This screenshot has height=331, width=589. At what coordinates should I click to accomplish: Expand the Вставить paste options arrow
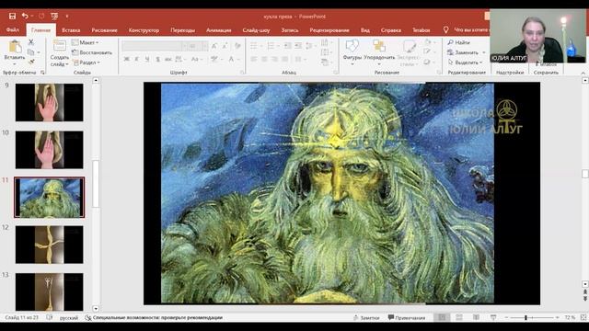15,63
